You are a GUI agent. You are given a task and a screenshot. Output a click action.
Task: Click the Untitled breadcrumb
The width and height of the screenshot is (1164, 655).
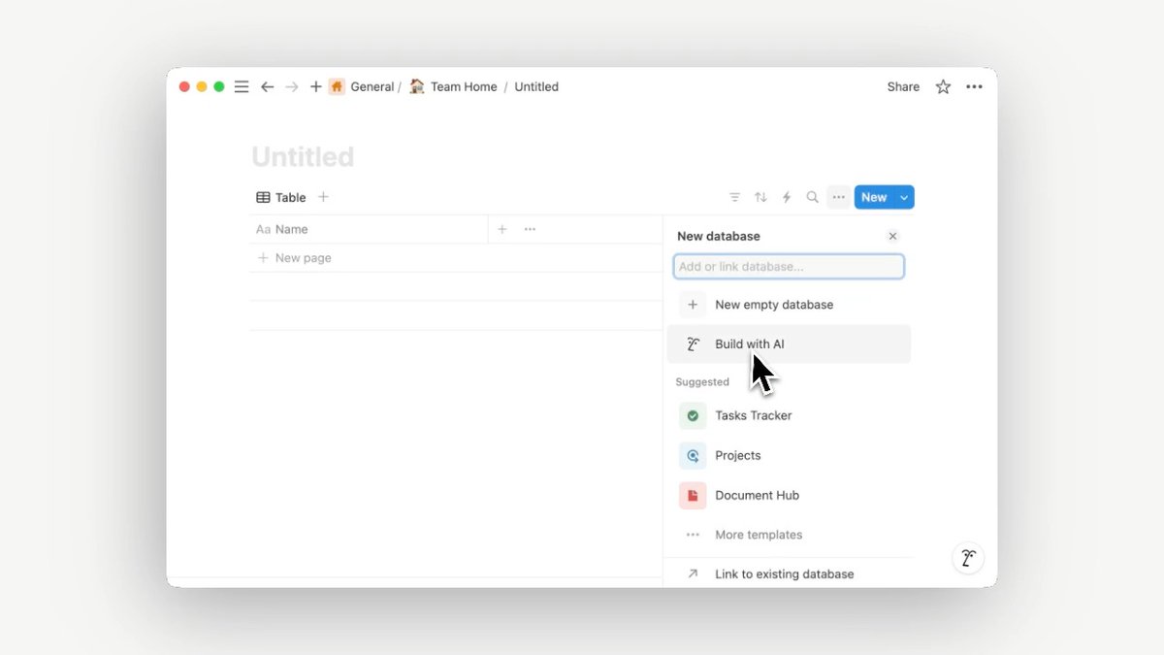pos(536,86)
